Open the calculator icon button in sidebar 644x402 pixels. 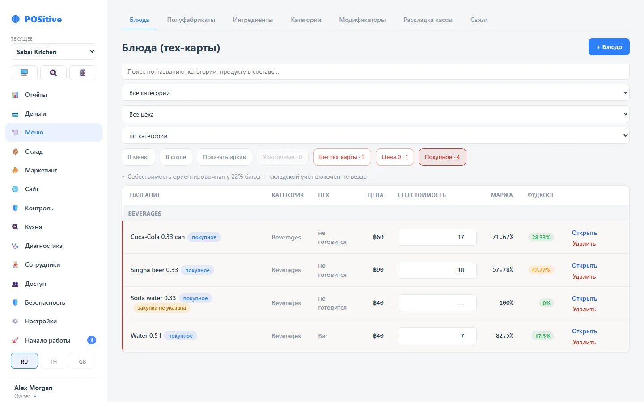pyautogui.click(x=83, y=73)
